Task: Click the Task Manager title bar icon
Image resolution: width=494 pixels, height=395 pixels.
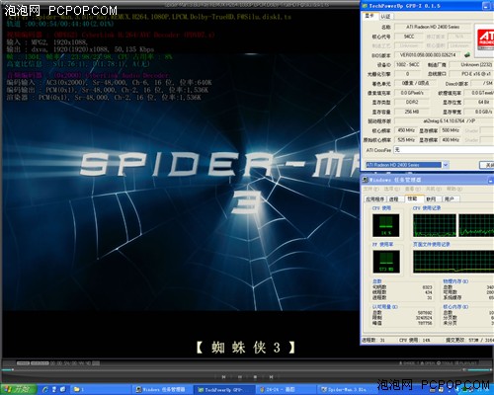Action: pyautogui.click(x=365, y=180)
